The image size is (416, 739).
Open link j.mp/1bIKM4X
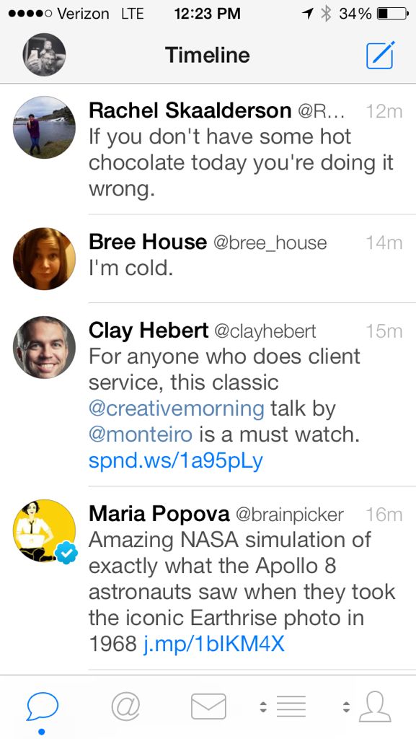pyautogui.click(x=213, y=644)
